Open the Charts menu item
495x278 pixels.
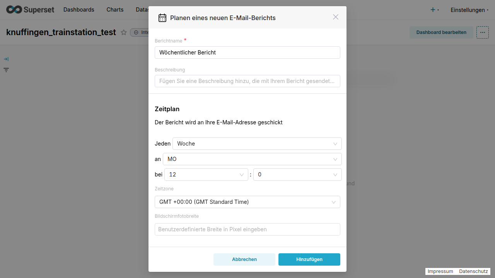click(x=115, y=10)
